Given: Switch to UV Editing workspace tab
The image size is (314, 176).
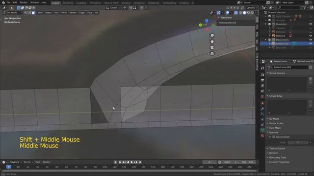Looking at the screenshot, I should (x=95, y=3).
